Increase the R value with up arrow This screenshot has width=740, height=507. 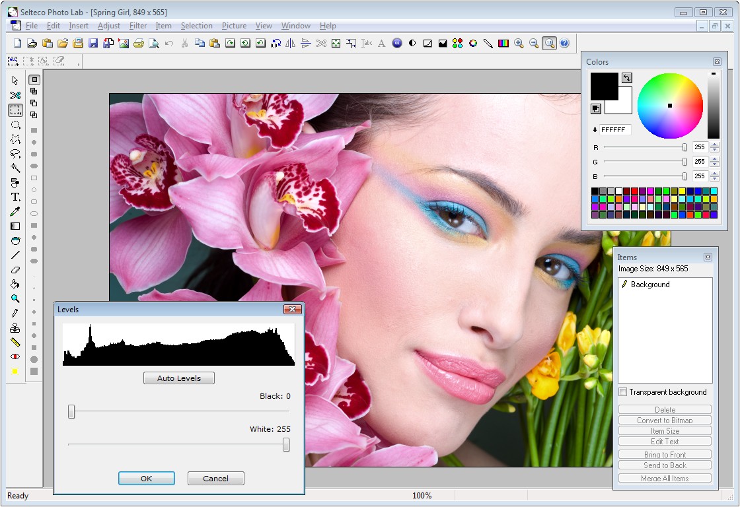(715, 145)
